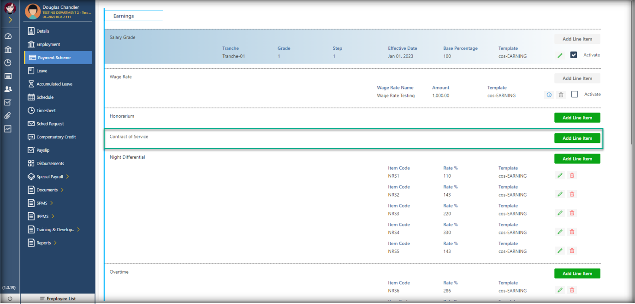Open the dashboard gauge icon in left rail

click(8, 36)
